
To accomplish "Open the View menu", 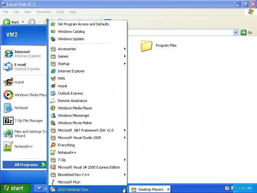I will 28,12.
